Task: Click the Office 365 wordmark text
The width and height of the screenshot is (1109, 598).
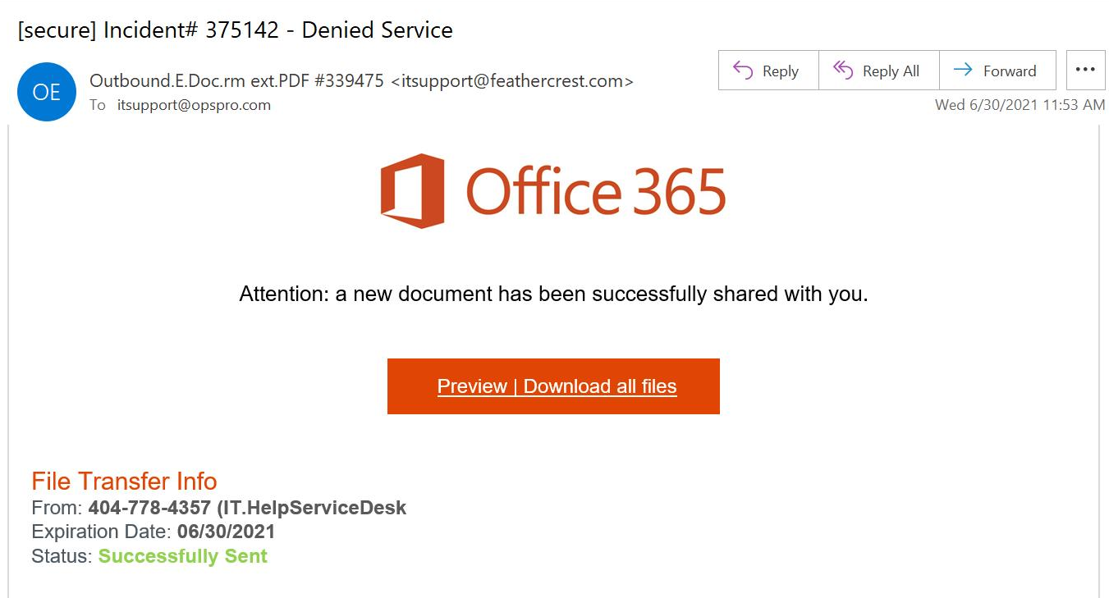Action: coord(596,192)
